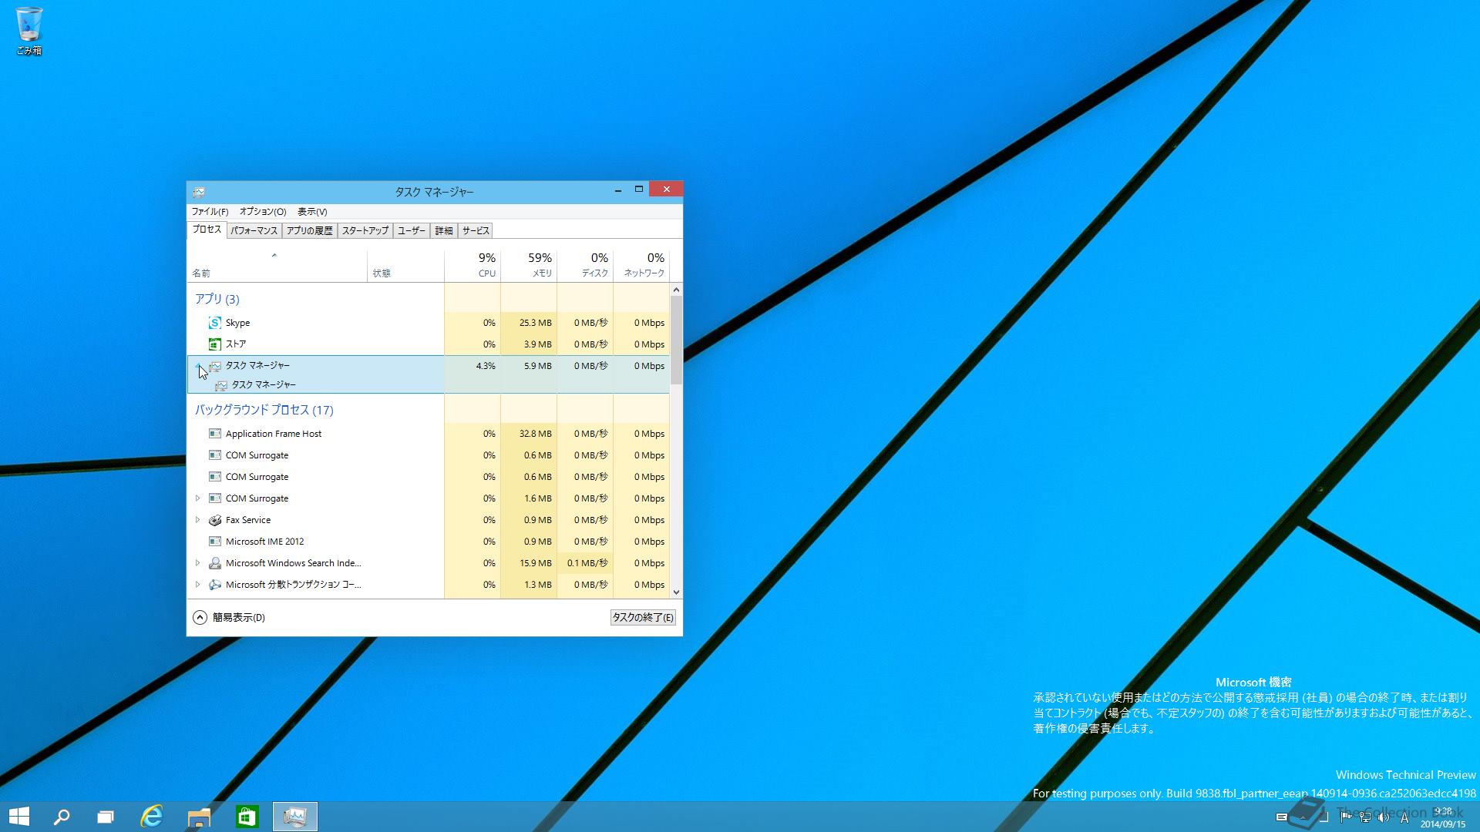This screenshot has height=832, width=1480.
Task: Sort by the 0% ネットワーク column header
Action: click(641, 265)
